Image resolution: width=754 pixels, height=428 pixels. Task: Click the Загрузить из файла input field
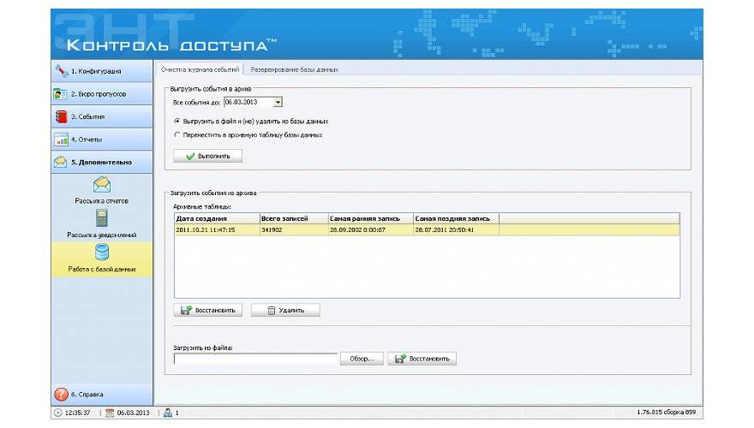point(254,359)
